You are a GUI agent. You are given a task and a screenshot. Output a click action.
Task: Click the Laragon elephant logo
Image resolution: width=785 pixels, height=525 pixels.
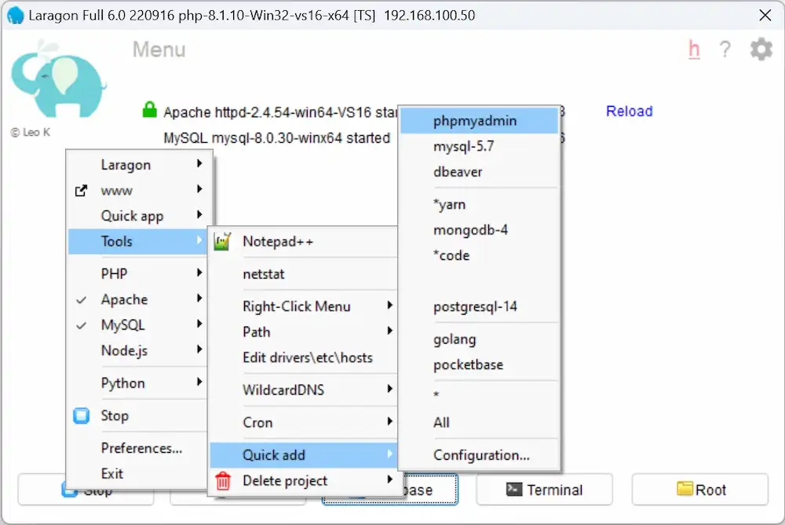[x=58, y=79]
